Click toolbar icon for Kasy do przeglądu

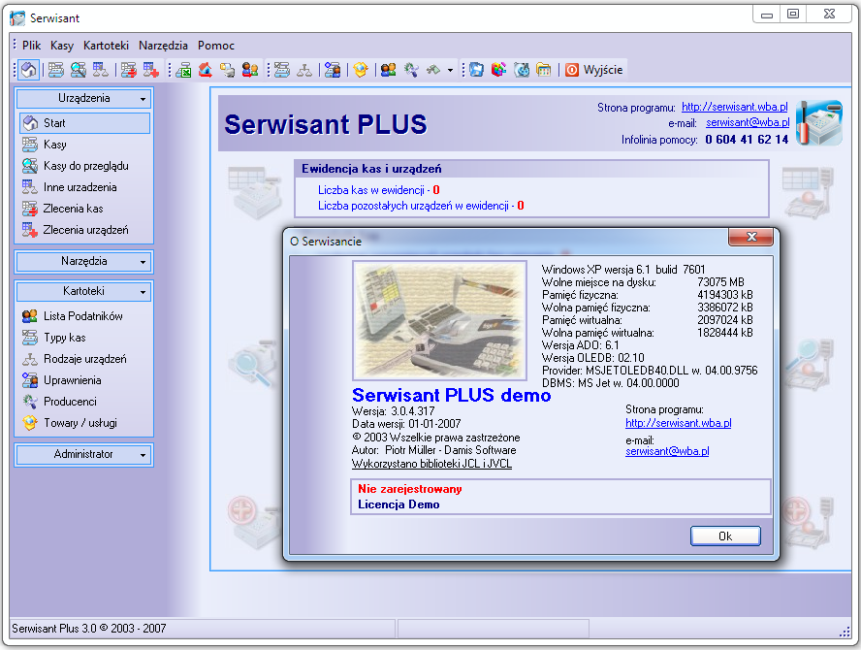click(79, 70)
